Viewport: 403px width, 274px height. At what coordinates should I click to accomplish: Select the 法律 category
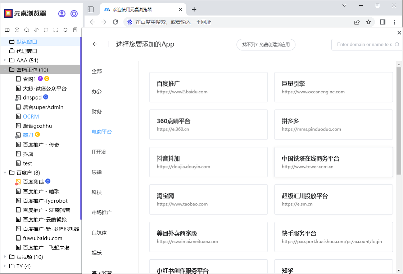(97, 172)
